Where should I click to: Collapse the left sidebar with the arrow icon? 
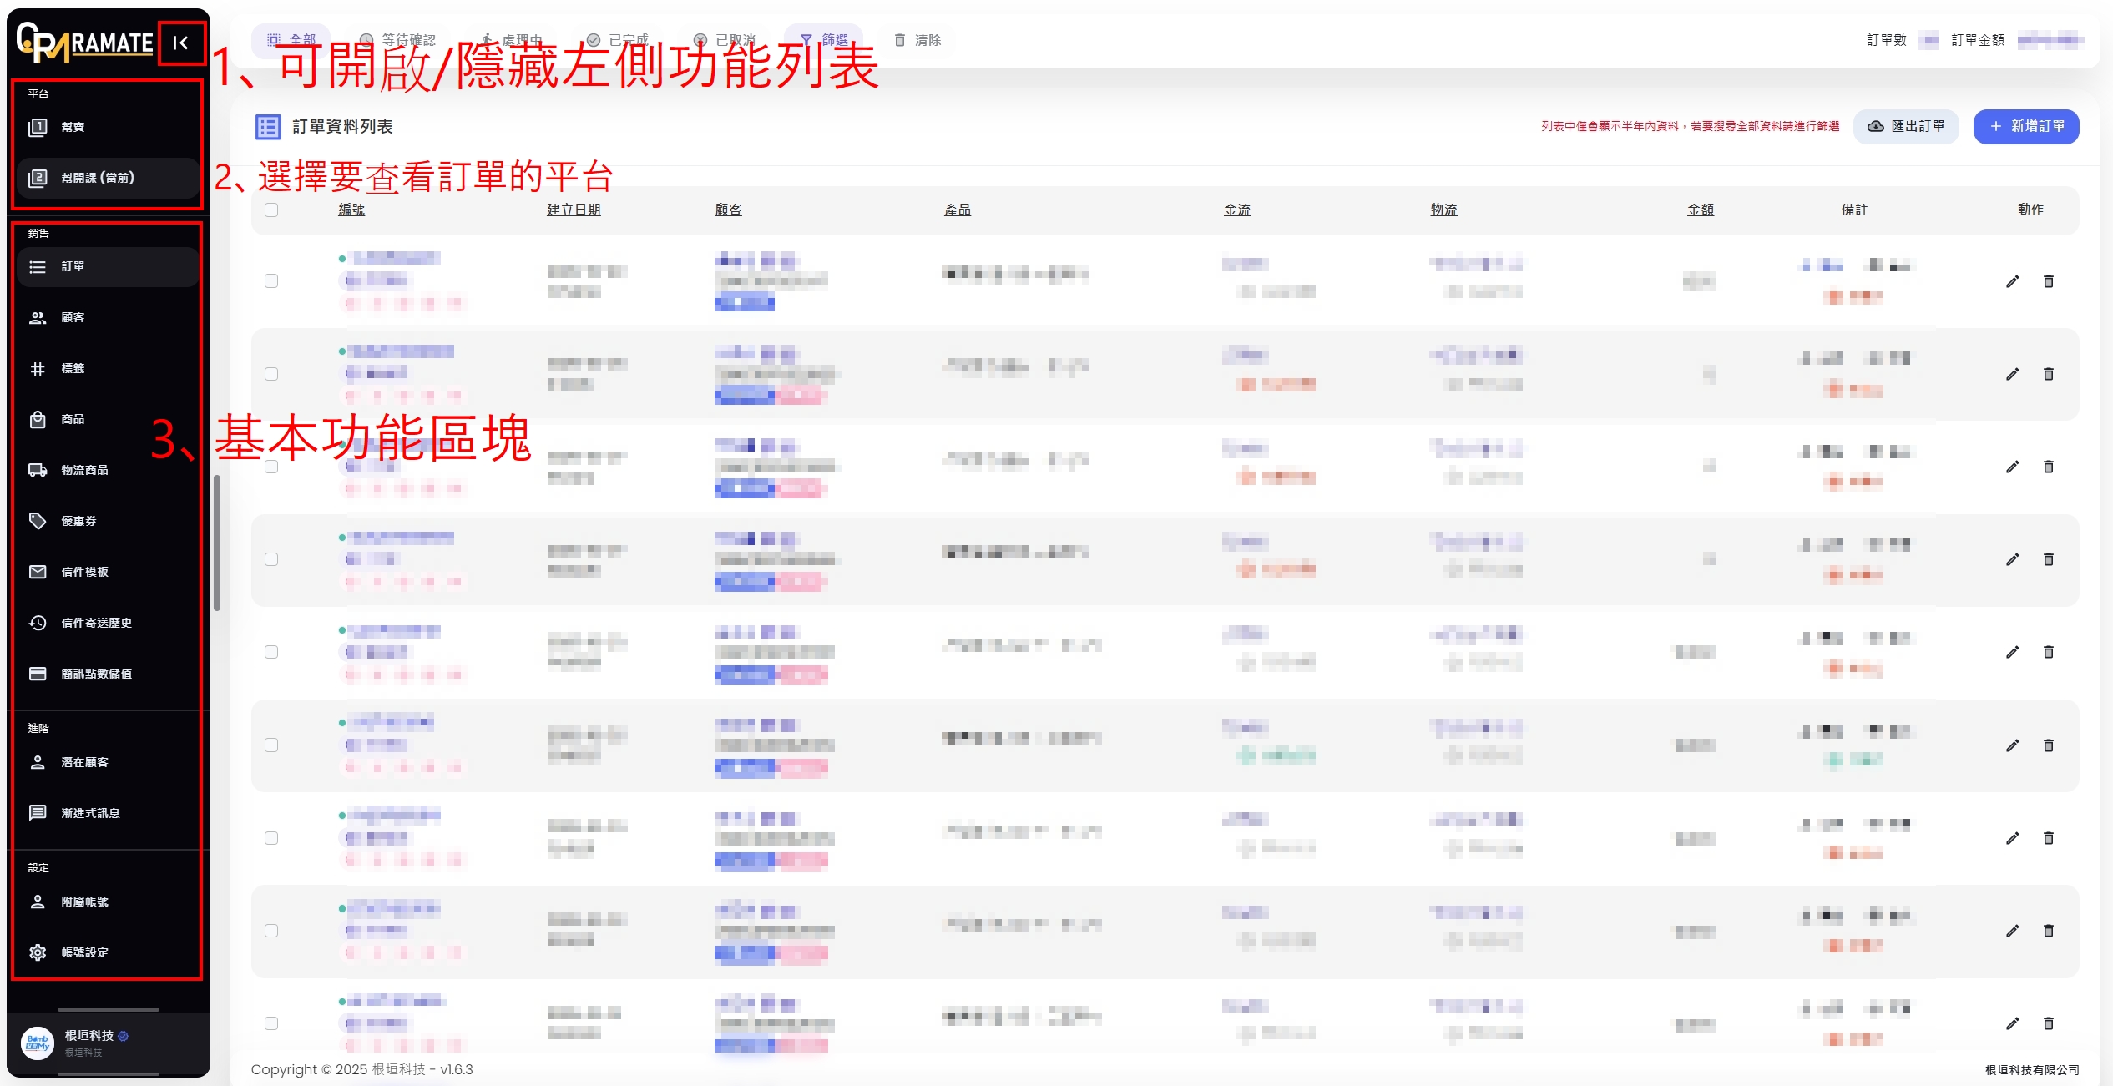(180, 43)
